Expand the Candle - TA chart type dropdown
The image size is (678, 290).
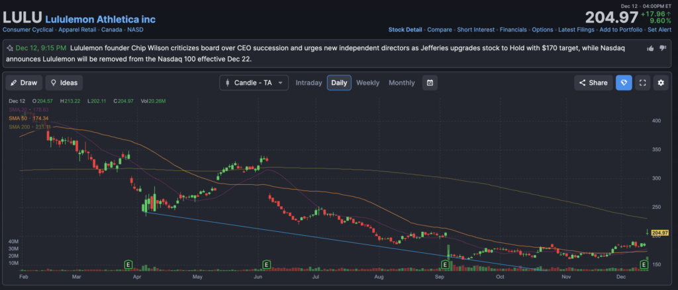pos(254,83)
